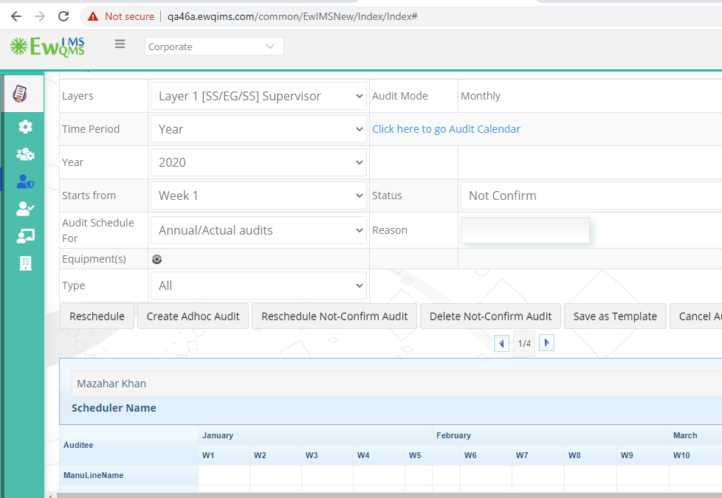Image resolution: width=722 pixels, height=498 pixels.
Task: Open the users group settings sidebar icon
Action: coord(25,154)
